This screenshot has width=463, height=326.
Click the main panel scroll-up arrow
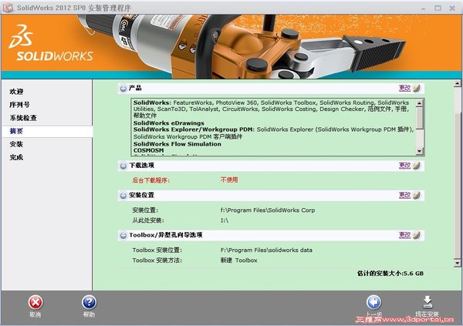coord(458,83)
